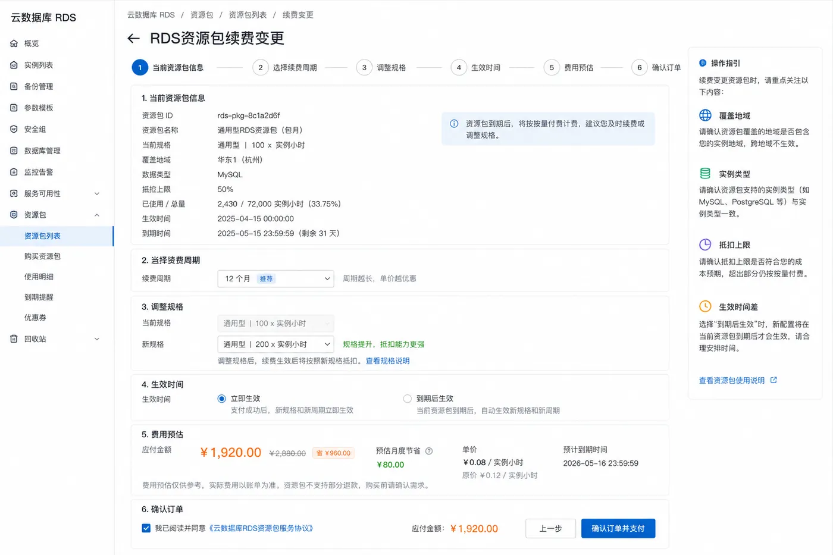
Task: Open the 续费周期 12 个月 dropdown
Action: [x=275, y=278]
